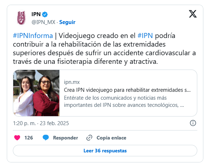Open Leer 36 respuestas button
208x166 pixels.
[105, 151]
